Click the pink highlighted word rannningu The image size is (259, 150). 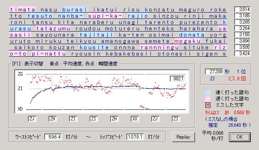[x=160, y=48]
